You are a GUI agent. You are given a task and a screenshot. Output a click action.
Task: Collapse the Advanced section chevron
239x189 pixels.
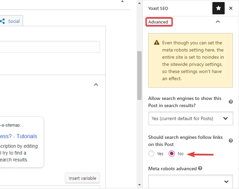pyautogui.click(x=218, y=22)
